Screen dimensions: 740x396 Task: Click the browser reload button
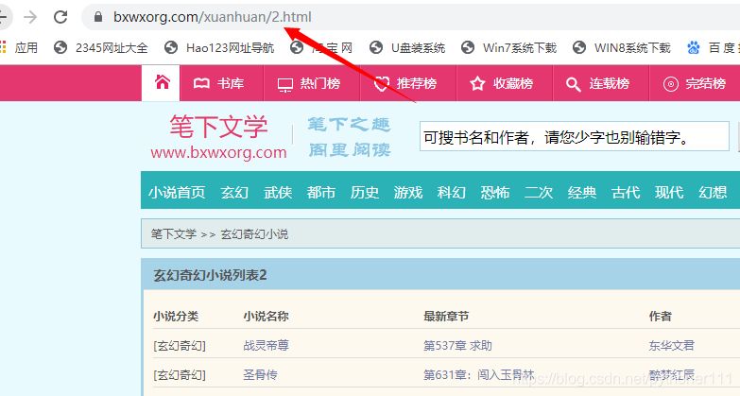point(60,17)
